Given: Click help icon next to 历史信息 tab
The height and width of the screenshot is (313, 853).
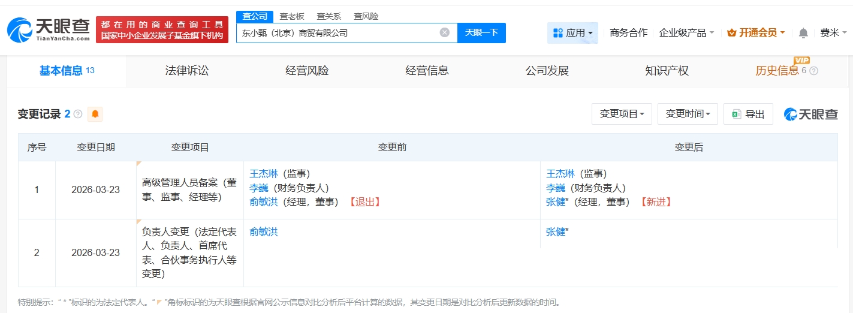Looking at the screenshot, I should [813, 71].
